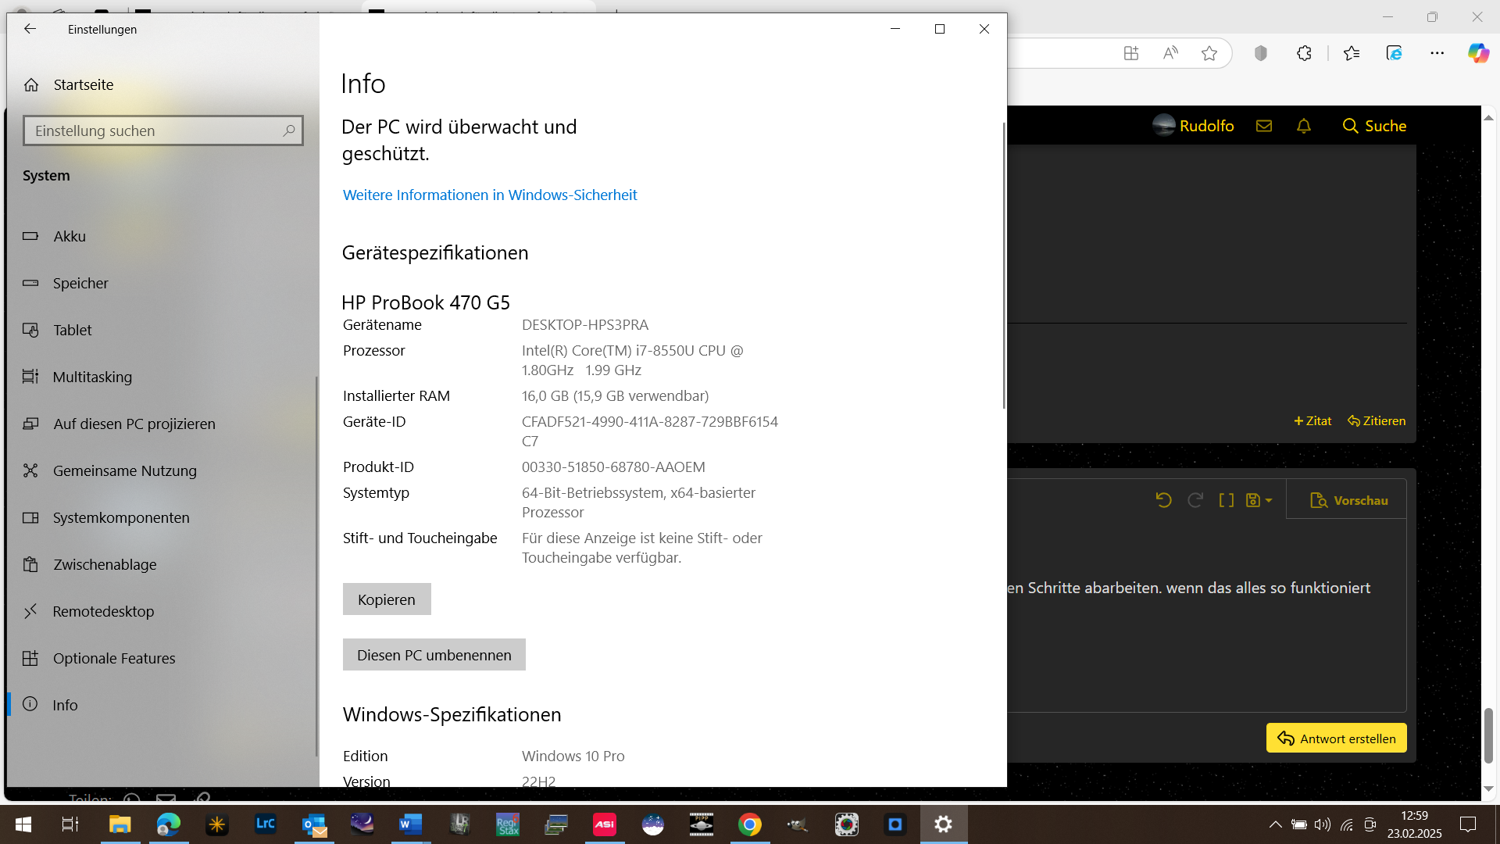1500x844 pixels.
Task: Open 'Weitere Informationen in Windows-Sicherheit' link
Action: (490, 195)
